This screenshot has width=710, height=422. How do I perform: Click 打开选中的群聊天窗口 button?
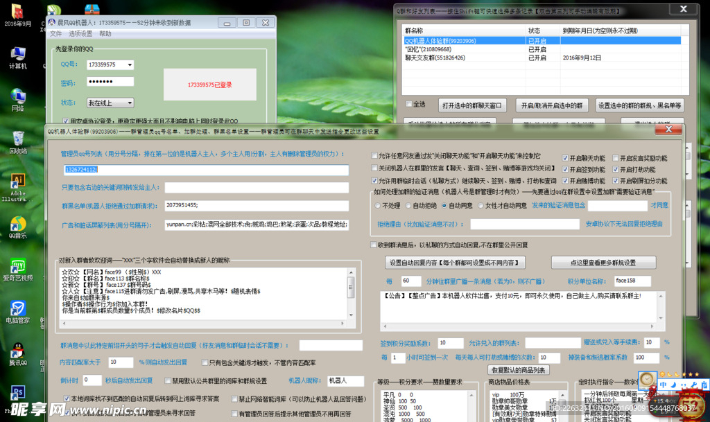[471, 105]
